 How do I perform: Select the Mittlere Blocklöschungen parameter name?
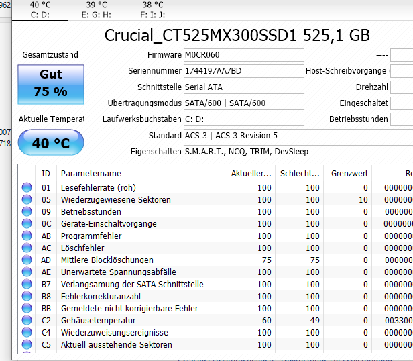[x=107, y=260]
